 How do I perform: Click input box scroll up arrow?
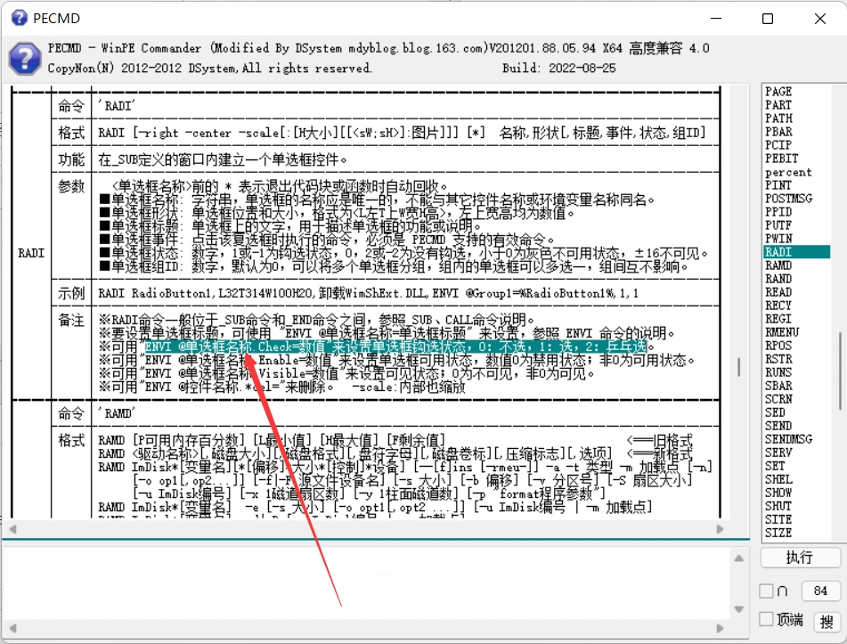738,558
